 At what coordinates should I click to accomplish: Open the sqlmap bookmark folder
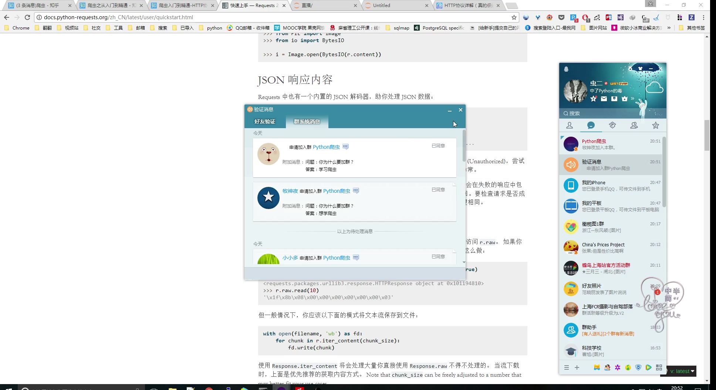click(x=398, y=28)
